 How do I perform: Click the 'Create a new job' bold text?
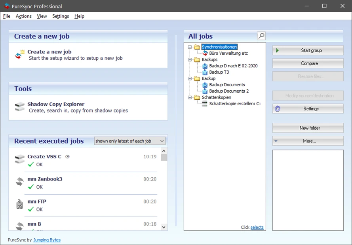coord(49,52)
